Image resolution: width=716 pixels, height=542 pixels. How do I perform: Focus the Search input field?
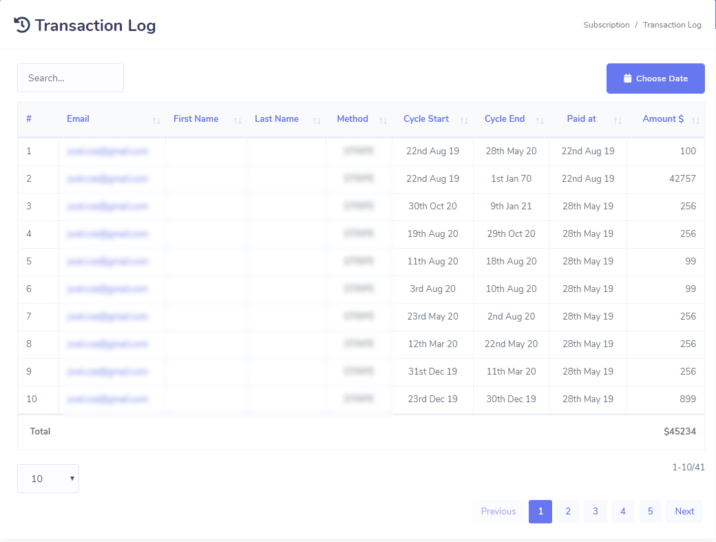pos(70,78)
